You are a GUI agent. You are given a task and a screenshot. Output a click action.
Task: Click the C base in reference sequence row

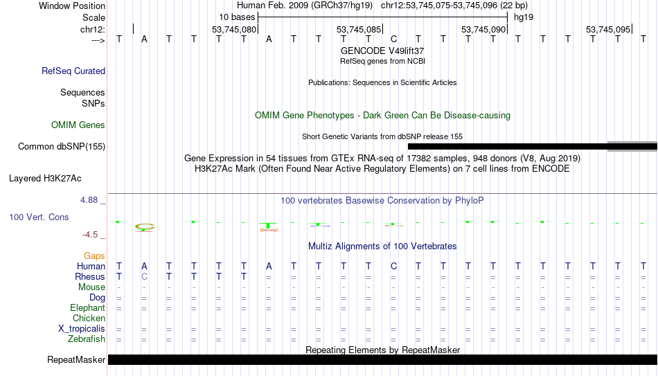point(393,39)
